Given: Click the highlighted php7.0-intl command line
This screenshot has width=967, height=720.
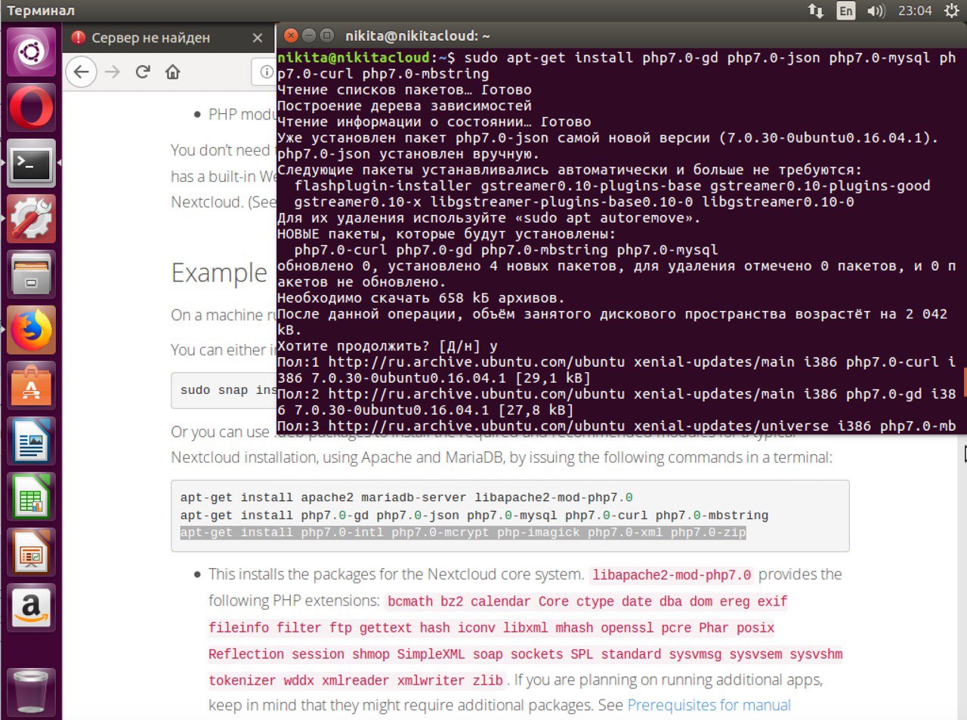Looking at the screenshot, I should click(x=463, y=533).
